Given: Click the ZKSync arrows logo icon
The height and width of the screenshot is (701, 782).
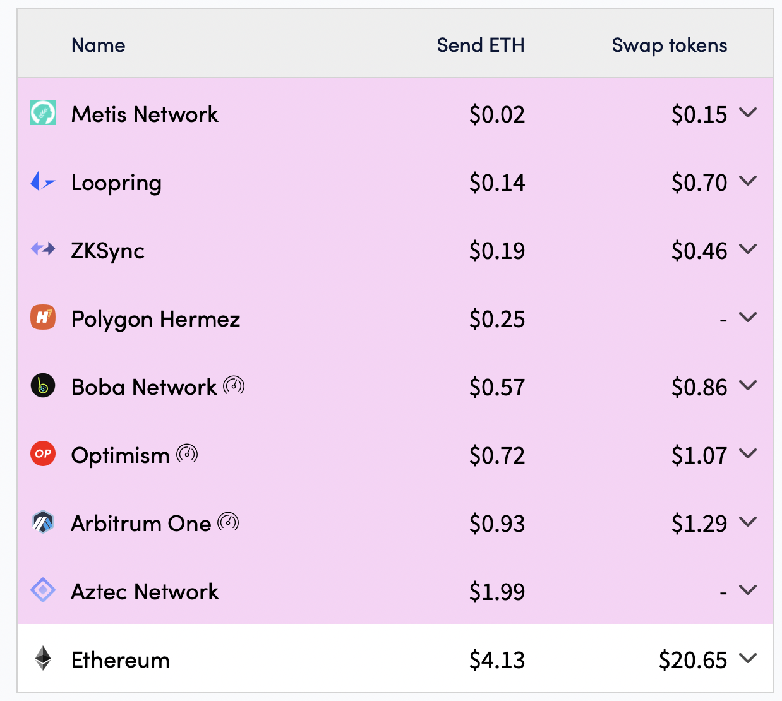Looking at the screenshot, I should click(x=43, y=249).
